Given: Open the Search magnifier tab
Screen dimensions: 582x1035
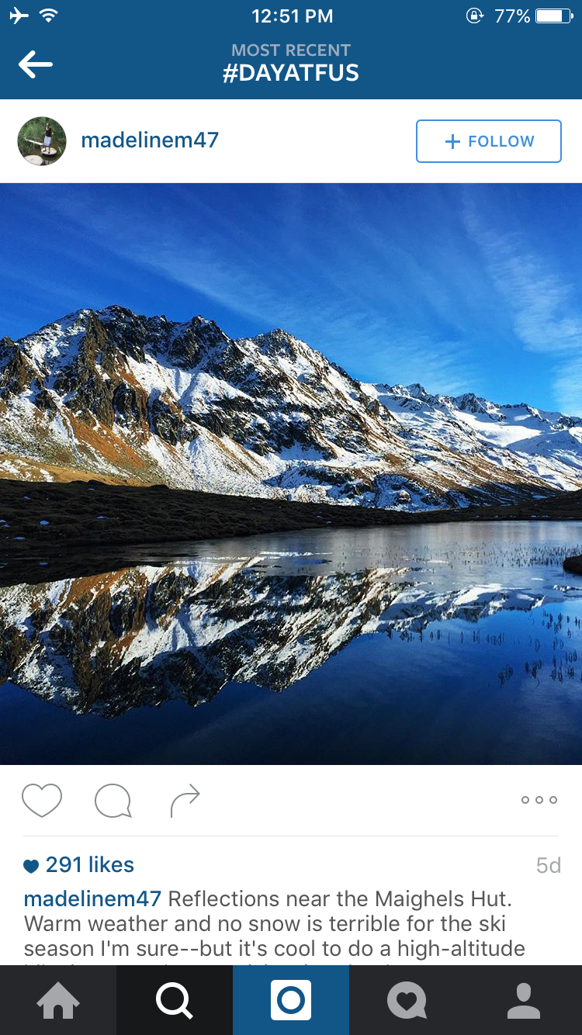Looking at the screenshot, I should (175, 1000).
